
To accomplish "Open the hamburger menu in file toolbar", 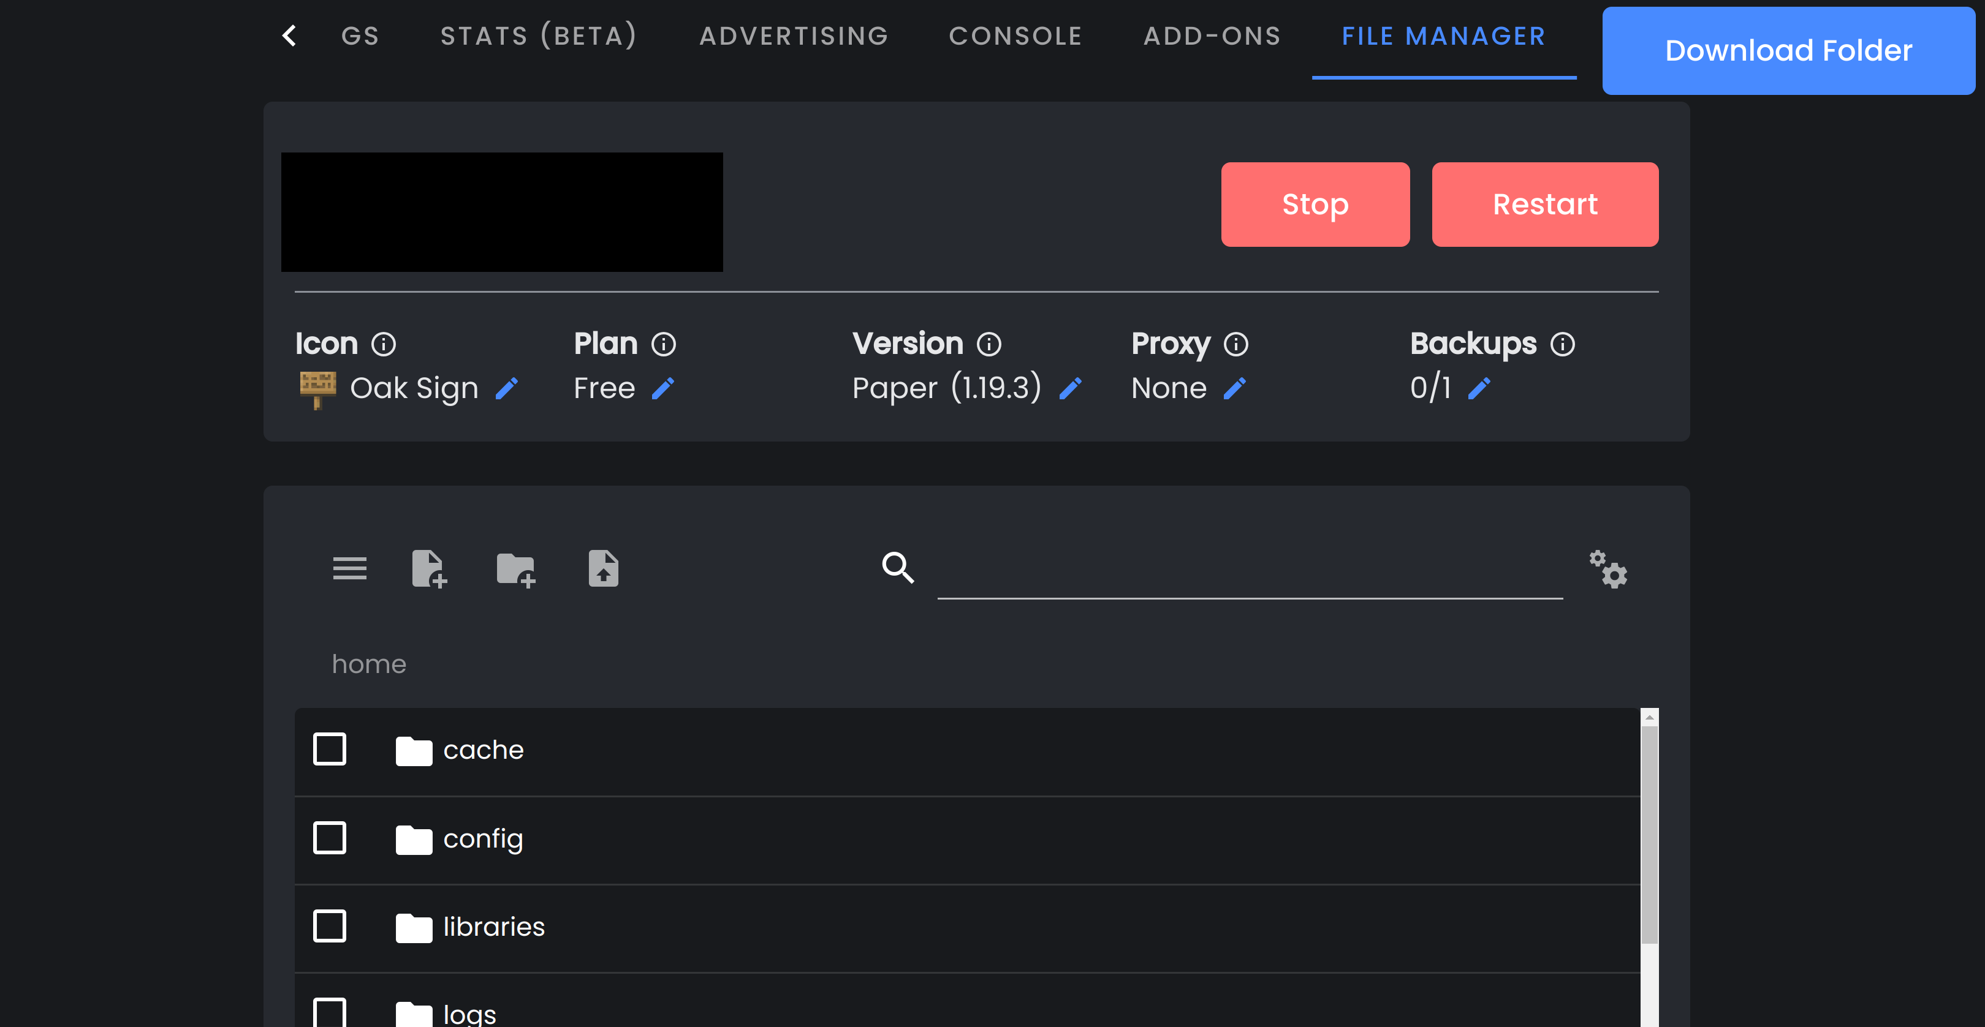I will pyautogui.click(x=349, y=569).
